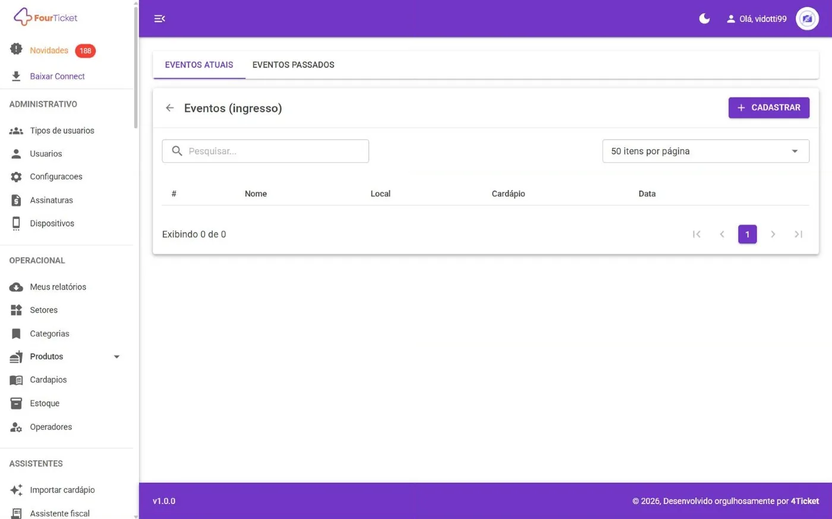Click the Cadastrar button
Viewport: 832px width, 519px height.
pos(769,107)
